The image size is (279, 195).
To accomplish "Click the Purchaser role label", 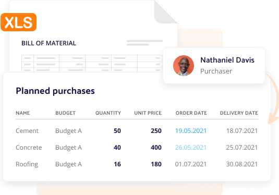I will tap(216, 71).
